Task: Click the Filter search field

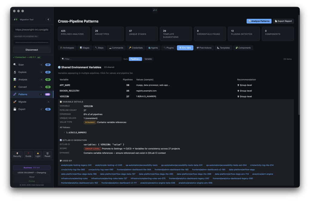Action: pos(91,59)
